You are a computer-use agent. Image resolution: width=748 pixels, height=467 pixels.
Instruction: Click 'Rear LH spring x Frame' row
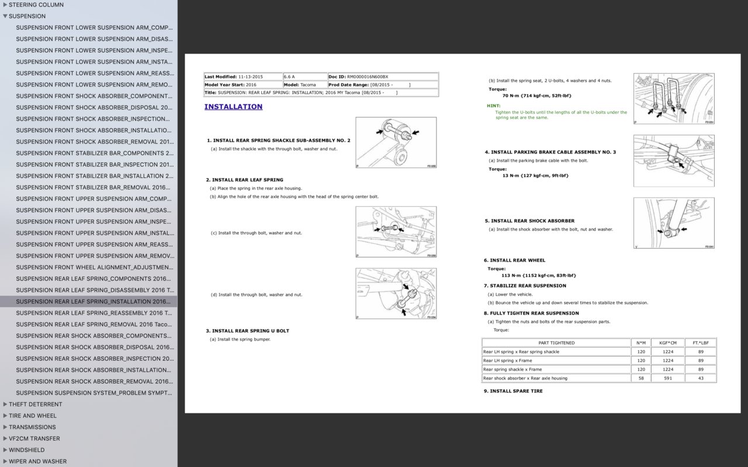coord(599,361)
